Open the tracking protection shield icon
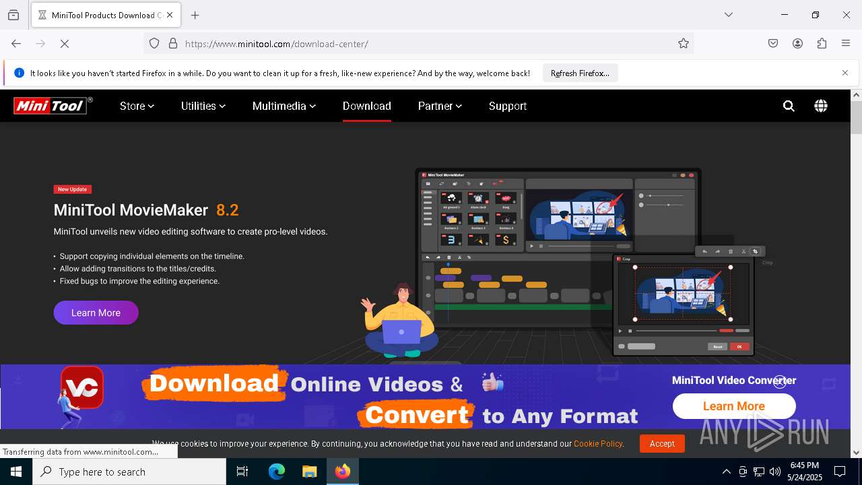Screen dimensions: 862x485 coord(154,44)
